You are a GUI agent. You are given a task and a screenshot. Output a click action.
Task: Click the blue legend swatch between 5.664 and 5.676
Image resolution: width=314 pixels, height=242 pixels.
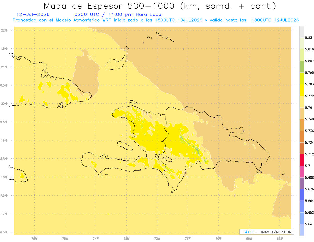[302, 195]
